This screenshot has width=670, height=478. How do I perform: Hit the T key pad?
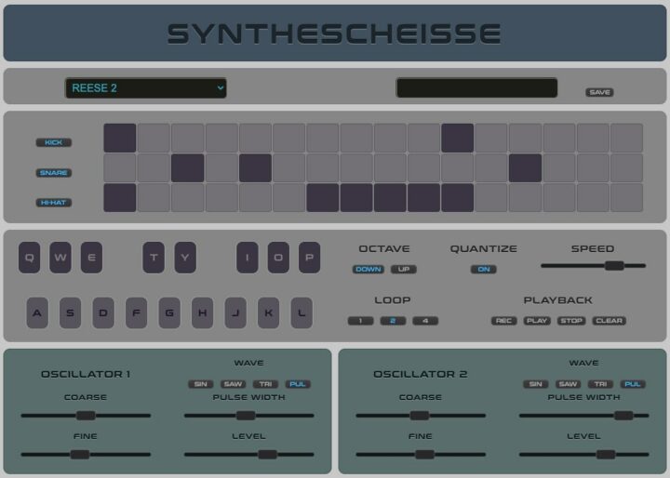(154, 258)
